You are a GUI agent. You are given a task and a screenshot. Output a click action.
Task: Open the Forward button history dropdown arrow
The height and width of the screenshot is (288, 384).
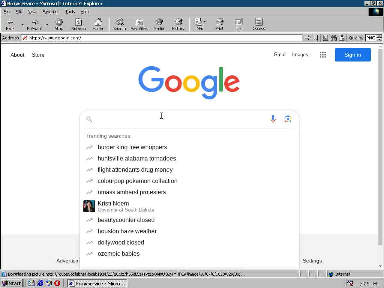pyautogui.click(x=47, y=24)
